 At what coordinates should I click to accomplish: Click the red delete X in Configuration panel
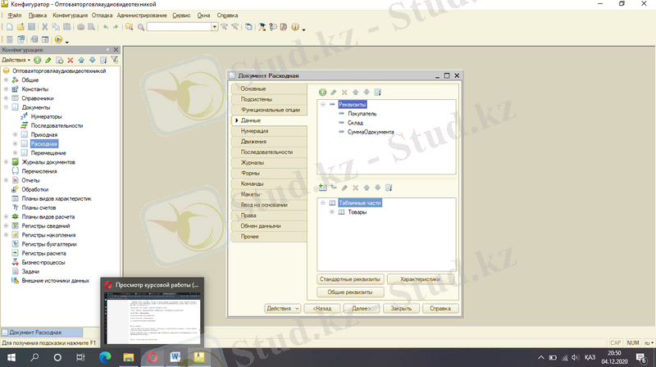click(x=70, y=60)
